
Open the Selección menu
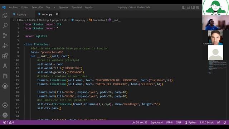click(37, 7)
